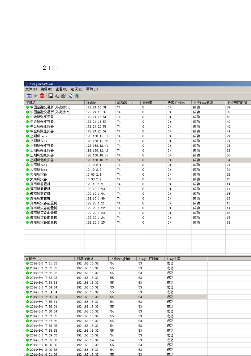Stop pinging with the red STOP icon
251x356 pixels.
click(x=42, y=96)
